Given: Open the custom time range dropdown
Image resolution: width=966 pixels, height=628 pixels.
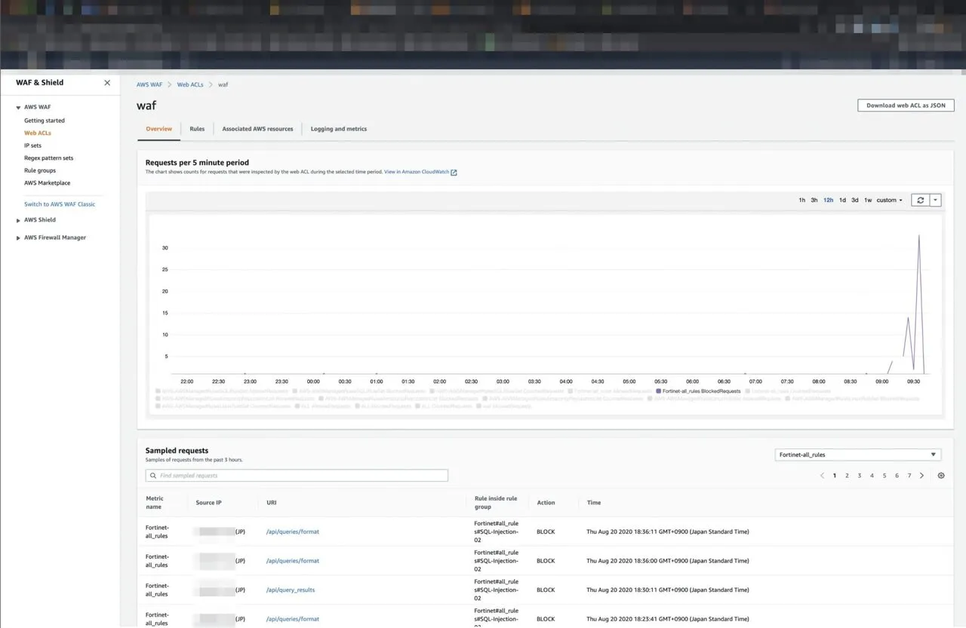Looking at the screenshot, I should (x=888, y=200).
